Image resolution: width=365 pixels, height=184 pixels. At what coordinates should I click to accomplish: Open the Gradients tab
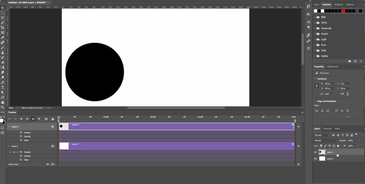tap(338, 4)
